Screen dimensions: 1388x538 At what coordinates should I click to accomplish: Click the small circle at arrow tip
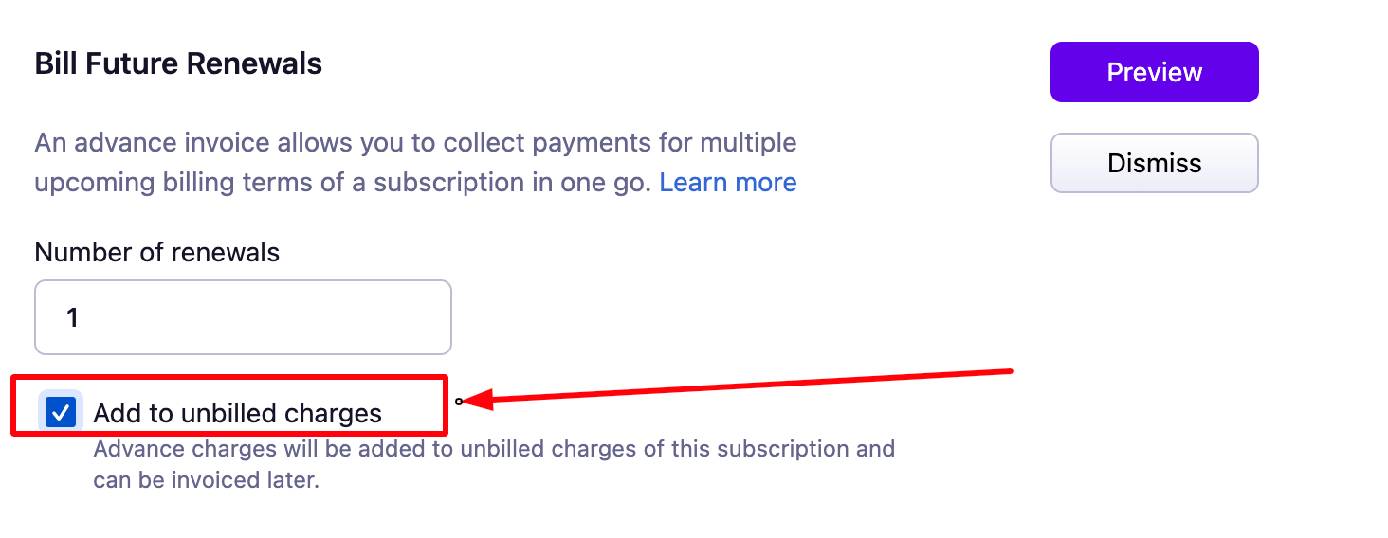[x=459, y=402]
